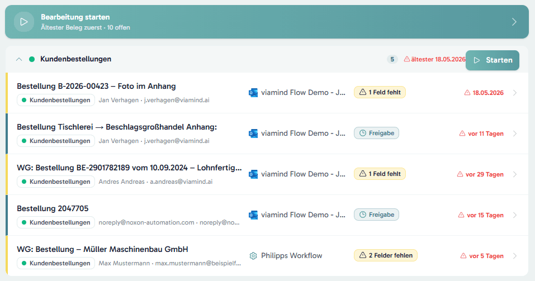Screen dimensions: 535x281
Task: Click warning triangle in BE-2901782189 '1 Feld fehlt' badge
Action: (x=363, y=174)
